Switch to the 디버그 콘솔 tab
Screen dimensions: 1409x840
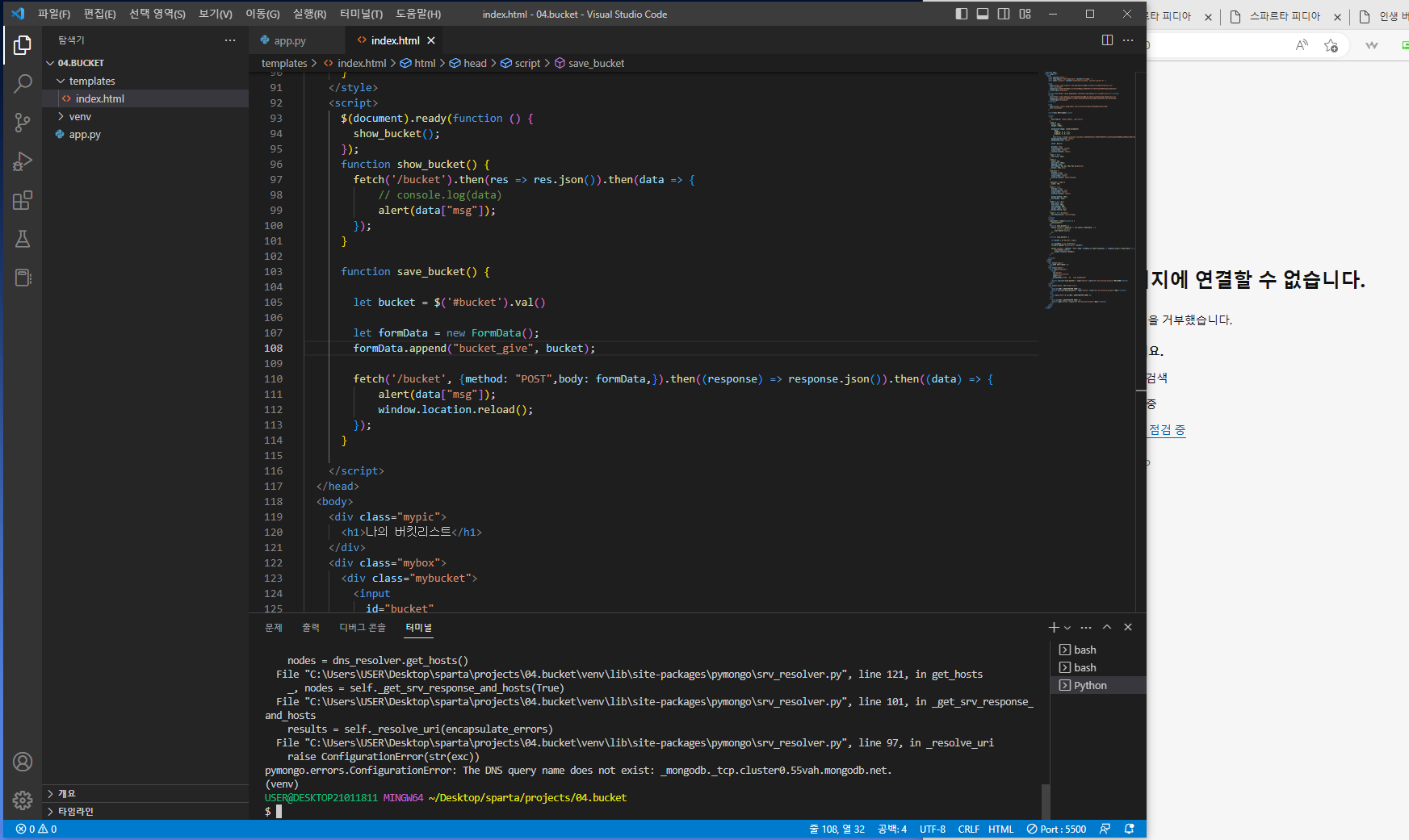point(363,627)
